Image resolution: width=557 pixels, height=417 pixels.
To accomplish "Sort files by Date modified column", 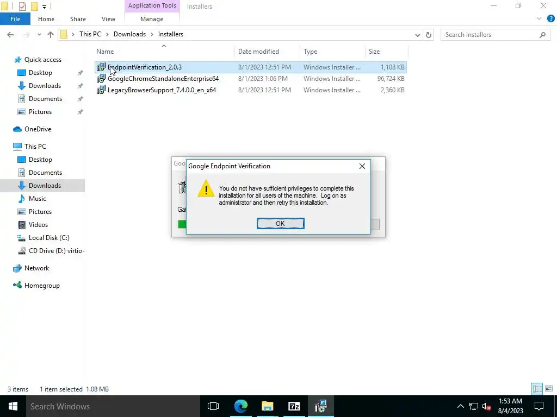I will coord(258,52).
